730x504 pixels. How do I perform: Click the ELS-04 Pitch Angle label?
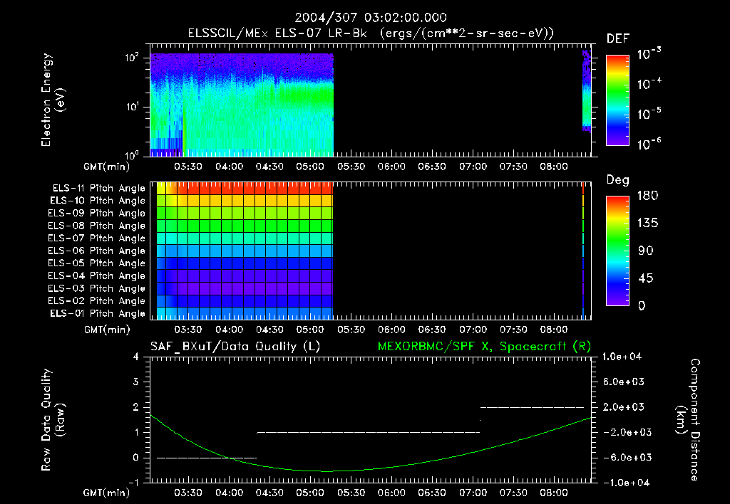point(96,275)
